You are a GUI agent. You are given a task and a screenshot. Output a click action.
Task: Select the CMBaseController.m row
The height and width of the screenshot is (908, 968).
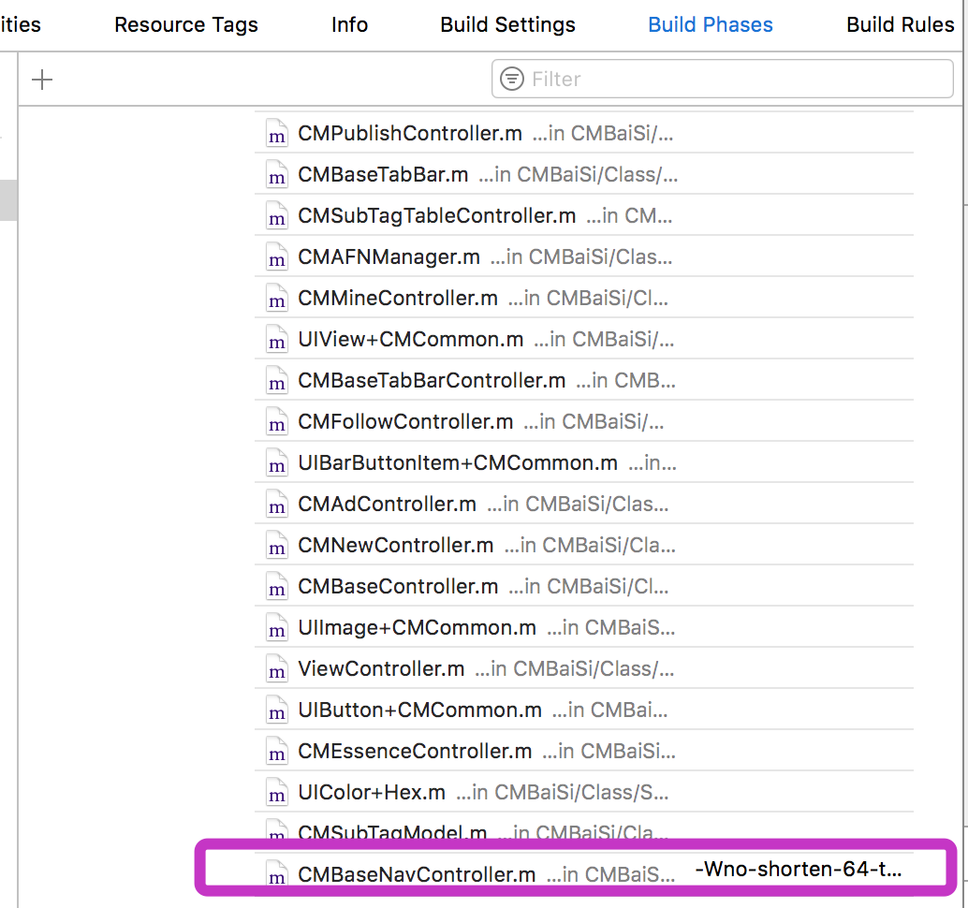[x=584, y=586]
